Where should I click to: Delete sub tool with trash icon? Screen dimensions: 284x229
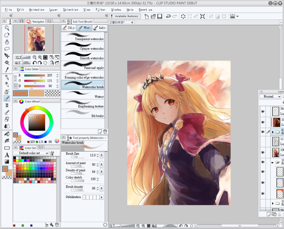[105, 131]
